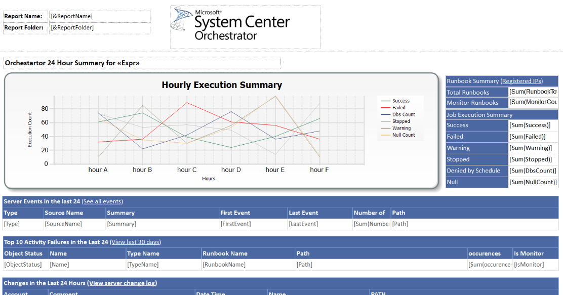The width and height of the screenshot is (563, 295).
Task: Open the View server change log link
Action: pos(123,283)
